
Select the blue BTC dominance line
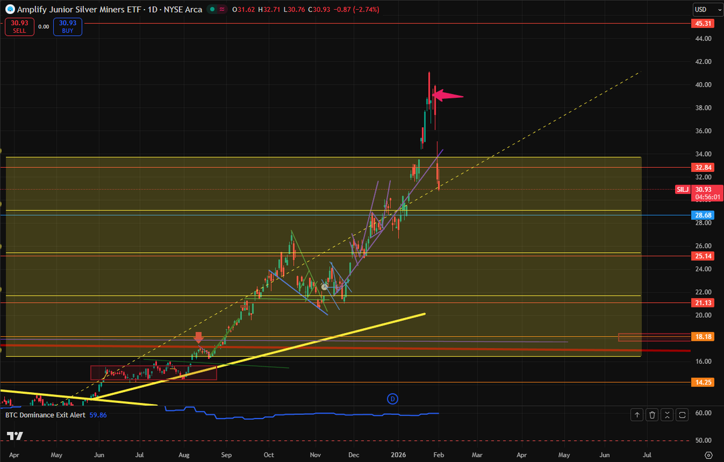point(302,415)
